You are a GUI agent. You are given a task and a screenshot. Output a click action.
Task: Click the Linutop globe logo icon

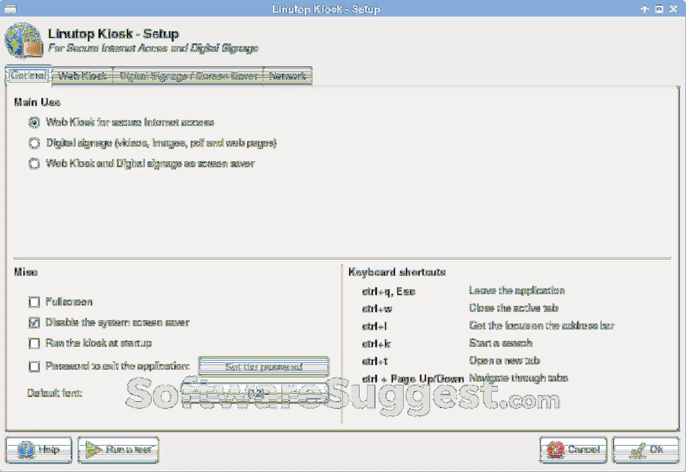click(x=24, y=41)
